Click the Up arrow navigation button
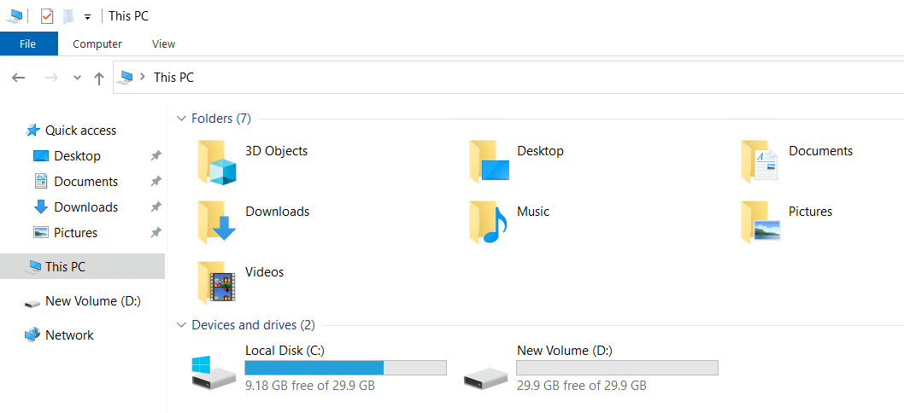904x413 pixels. click(99, 78)
